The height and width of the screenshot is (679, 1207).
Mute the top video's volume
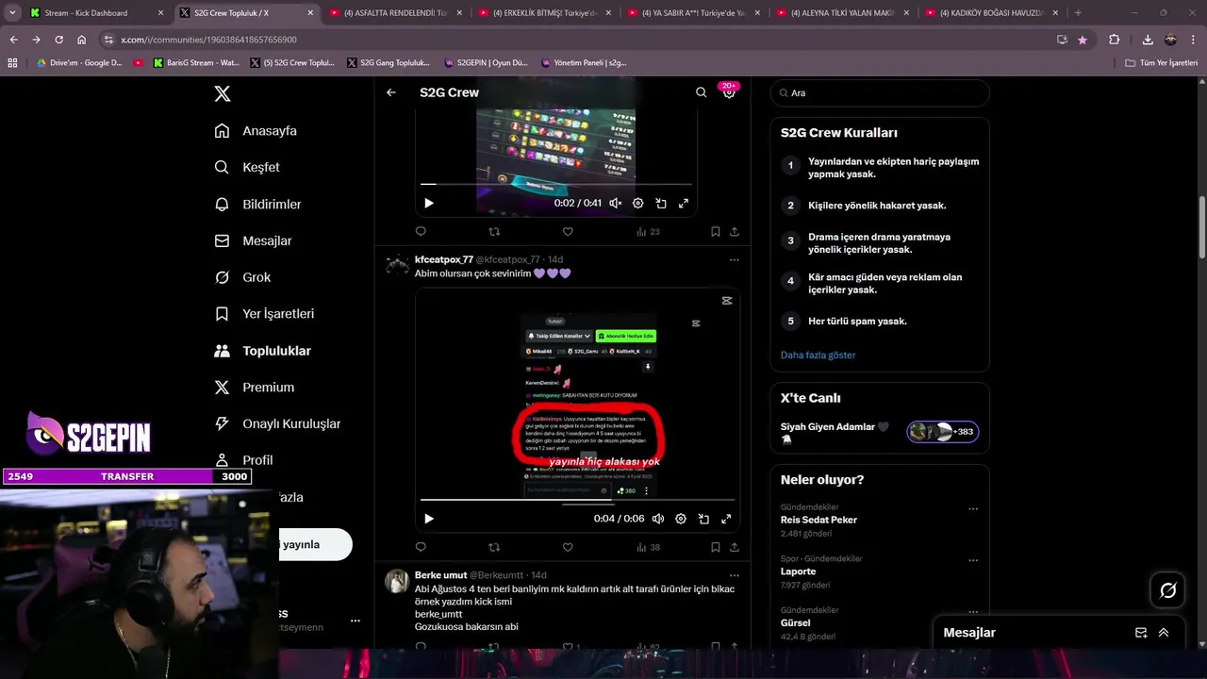(615, 203)
